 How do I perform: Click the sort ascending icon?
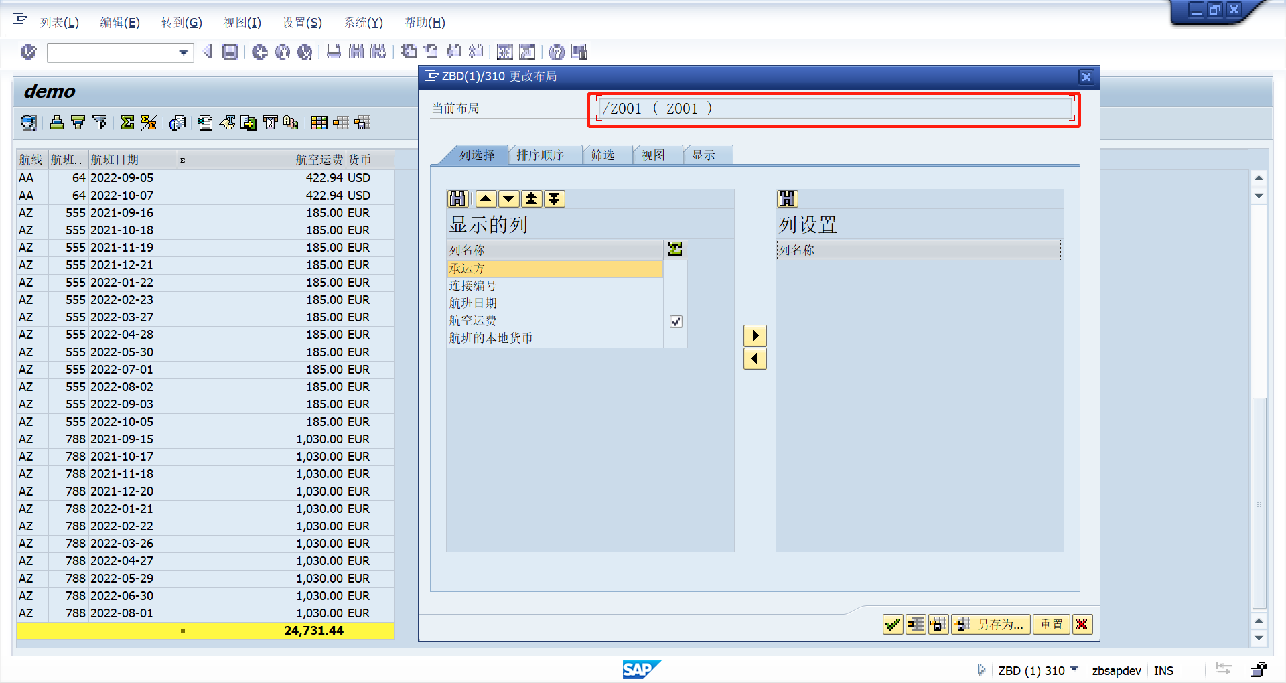click(56, 123)
